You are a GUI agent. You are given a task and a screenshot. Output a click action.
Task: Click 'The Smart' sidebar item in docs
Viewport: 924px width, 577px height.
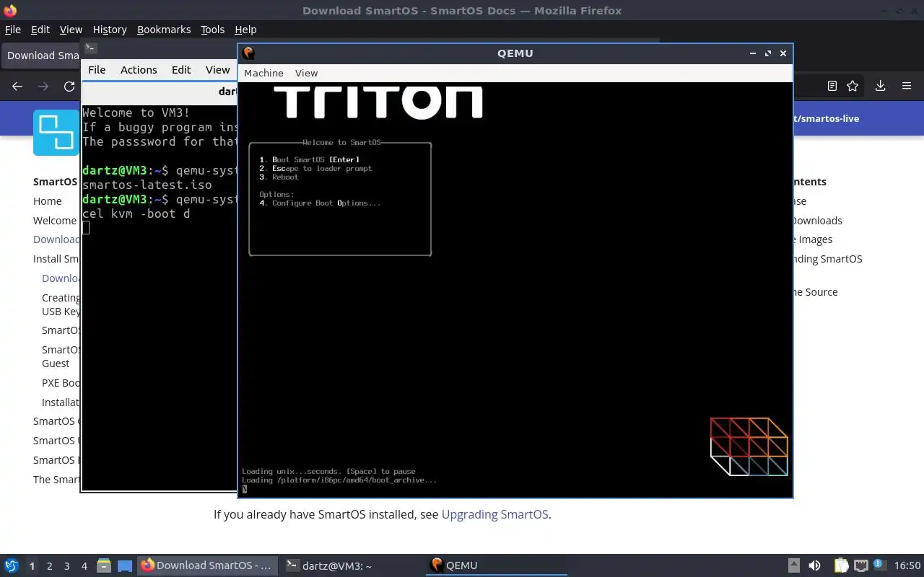pos(56,480)
